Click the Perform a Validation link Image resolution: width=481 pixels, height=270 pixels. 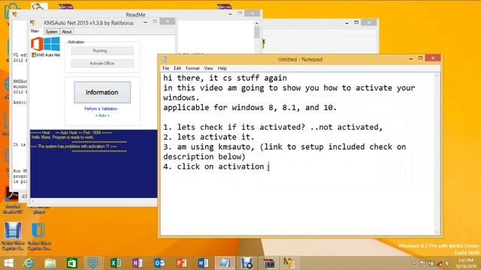pos(101,109)
